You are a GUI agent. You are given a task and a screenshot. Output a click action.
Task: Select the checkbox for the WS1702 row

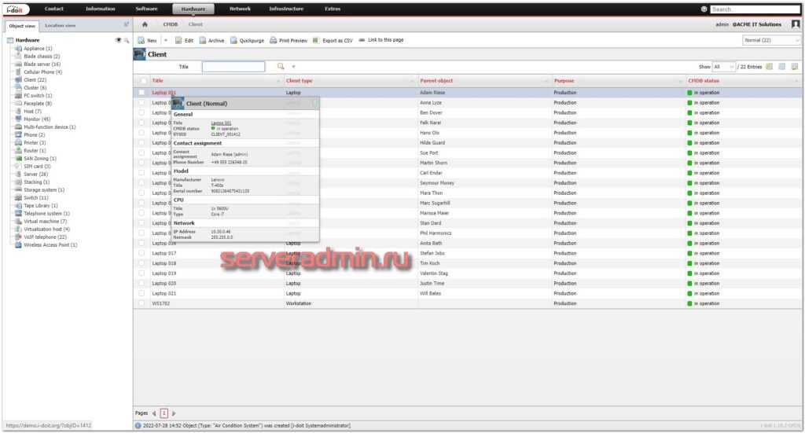[142, 303]
